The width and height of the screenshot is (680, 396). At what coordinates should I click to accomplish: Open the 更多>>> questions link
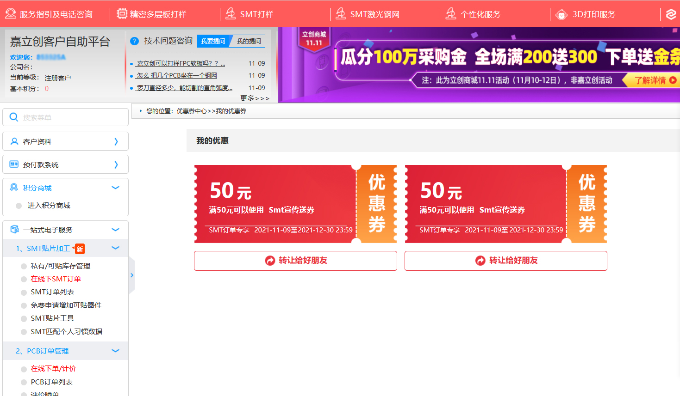coord(255,98)
